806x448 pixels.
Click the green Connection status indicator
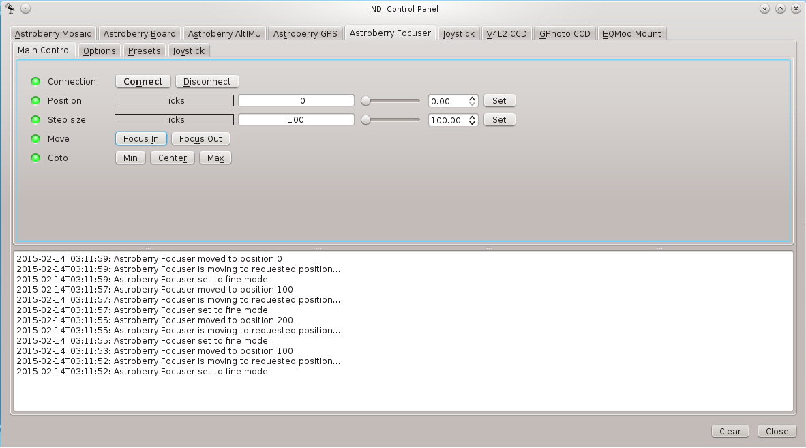coord(35,82)
